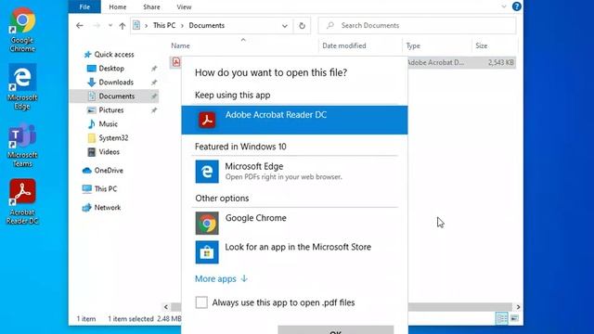Click chevron between This PC and Documents
594x334 pixels.
coord(182,25)
